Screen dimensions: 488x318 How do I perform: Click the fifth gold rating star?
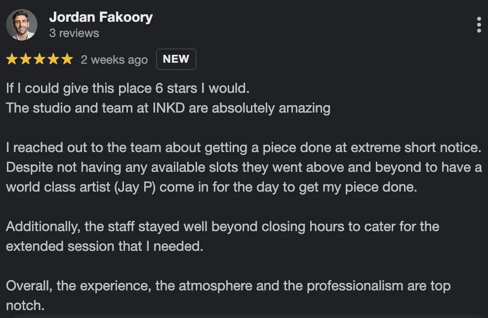67,60
